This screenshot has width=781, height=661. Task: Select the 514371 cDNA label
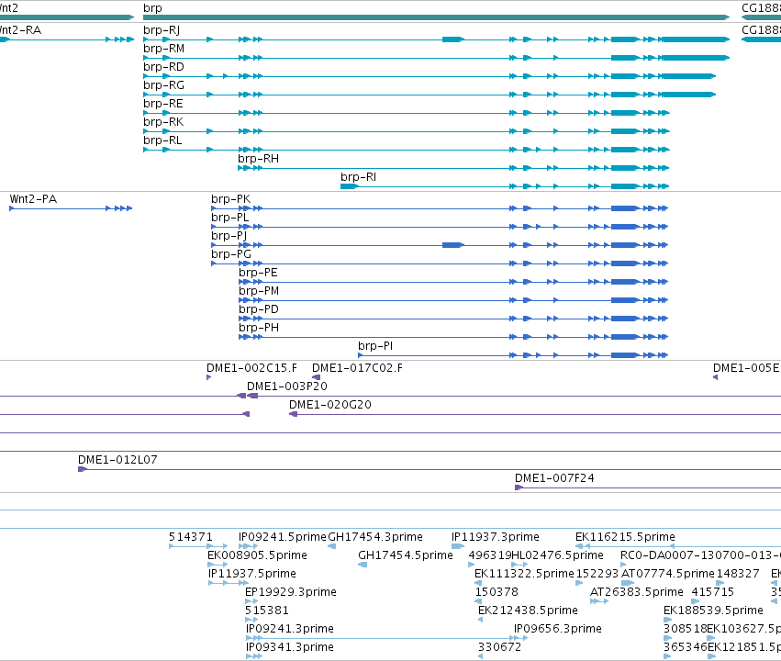(191, 537)
